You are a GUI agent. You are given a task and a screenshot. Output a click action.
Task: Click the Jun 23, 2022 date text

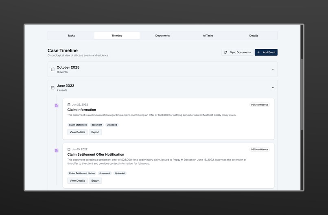(80, 104)
